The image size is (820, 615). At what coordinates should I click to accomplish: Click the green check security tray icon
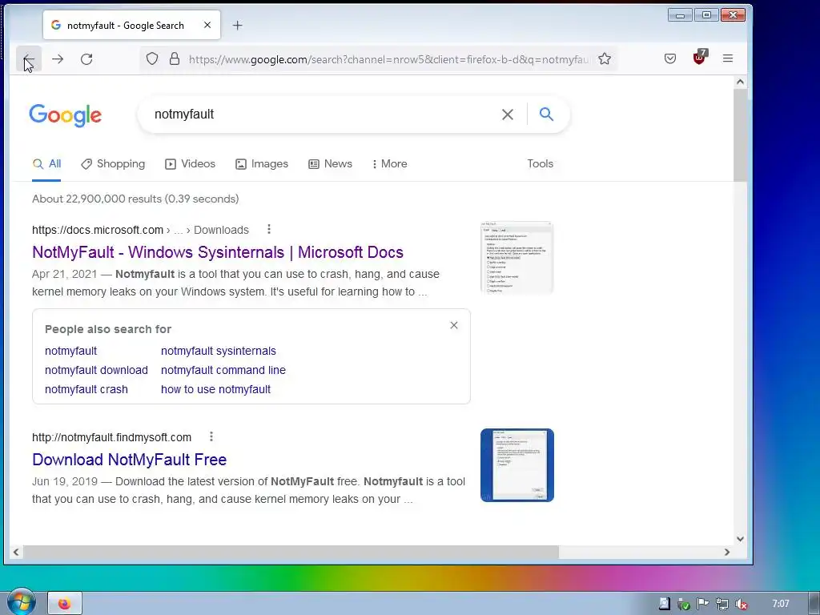pos(683,604)
